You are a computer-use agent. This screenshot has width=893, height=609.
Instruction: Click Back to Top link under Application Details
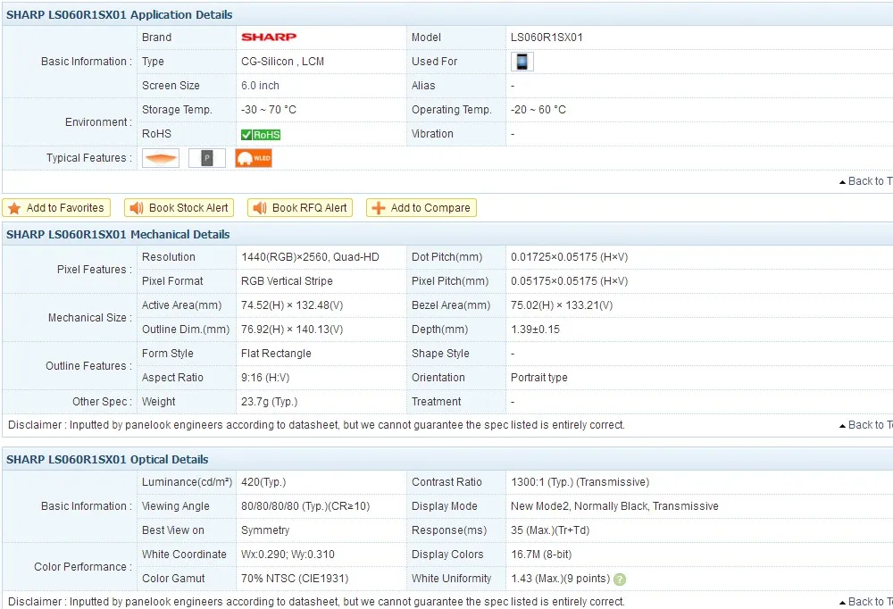click(865, 181)
